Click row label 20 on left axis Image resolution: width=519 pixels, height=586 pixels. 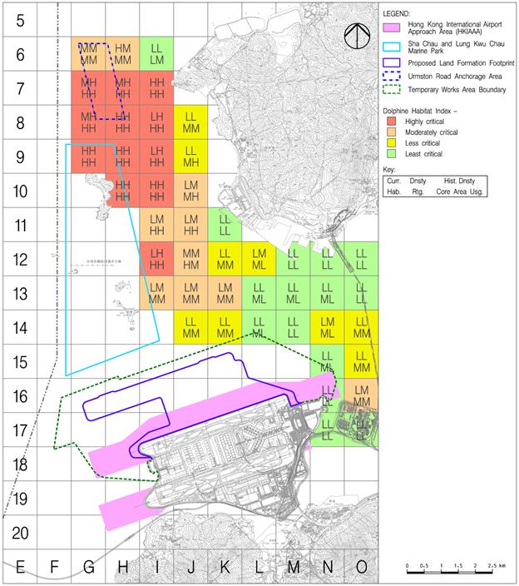[20, 533]
